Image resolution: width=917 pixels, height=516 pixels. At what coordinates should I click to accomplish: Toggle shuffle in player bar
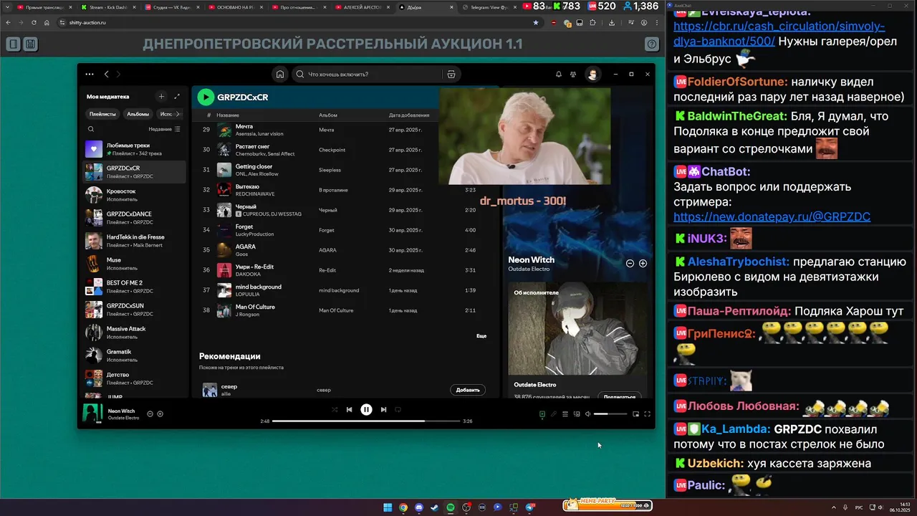click(335, 409)
